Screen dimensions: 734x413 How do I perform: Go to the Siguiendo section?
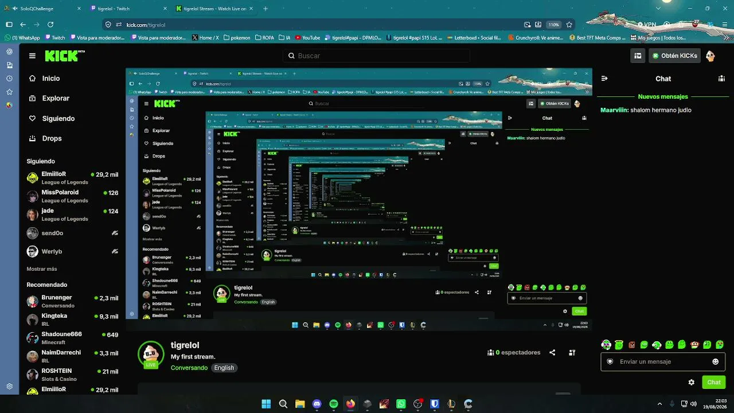point(52,118)
